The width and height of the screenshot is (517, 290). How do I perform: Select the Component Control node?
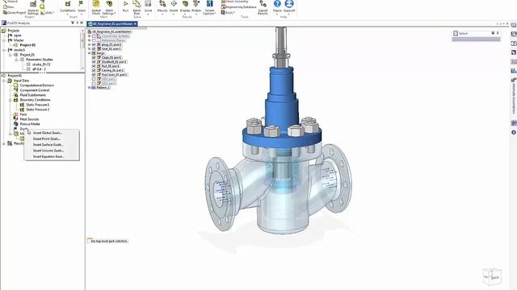pos(32,90)
